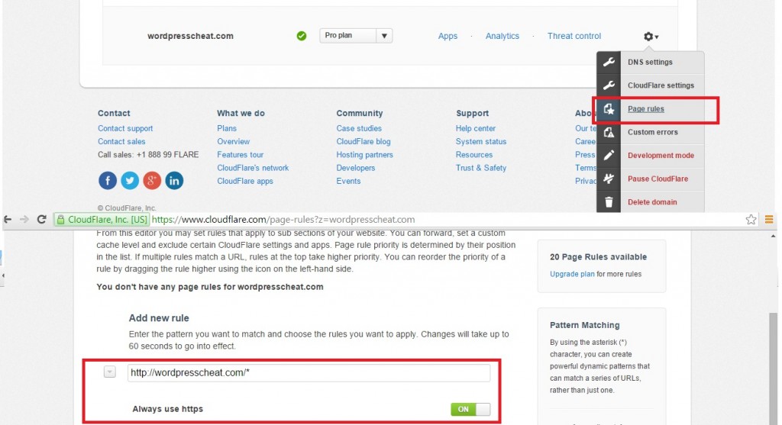
Task: Click the Upgrade plan link
Action: (x=572, y=274)
